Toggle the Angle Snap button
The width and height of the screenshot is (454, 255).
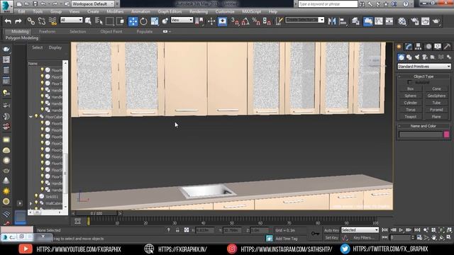pos(245,21)
